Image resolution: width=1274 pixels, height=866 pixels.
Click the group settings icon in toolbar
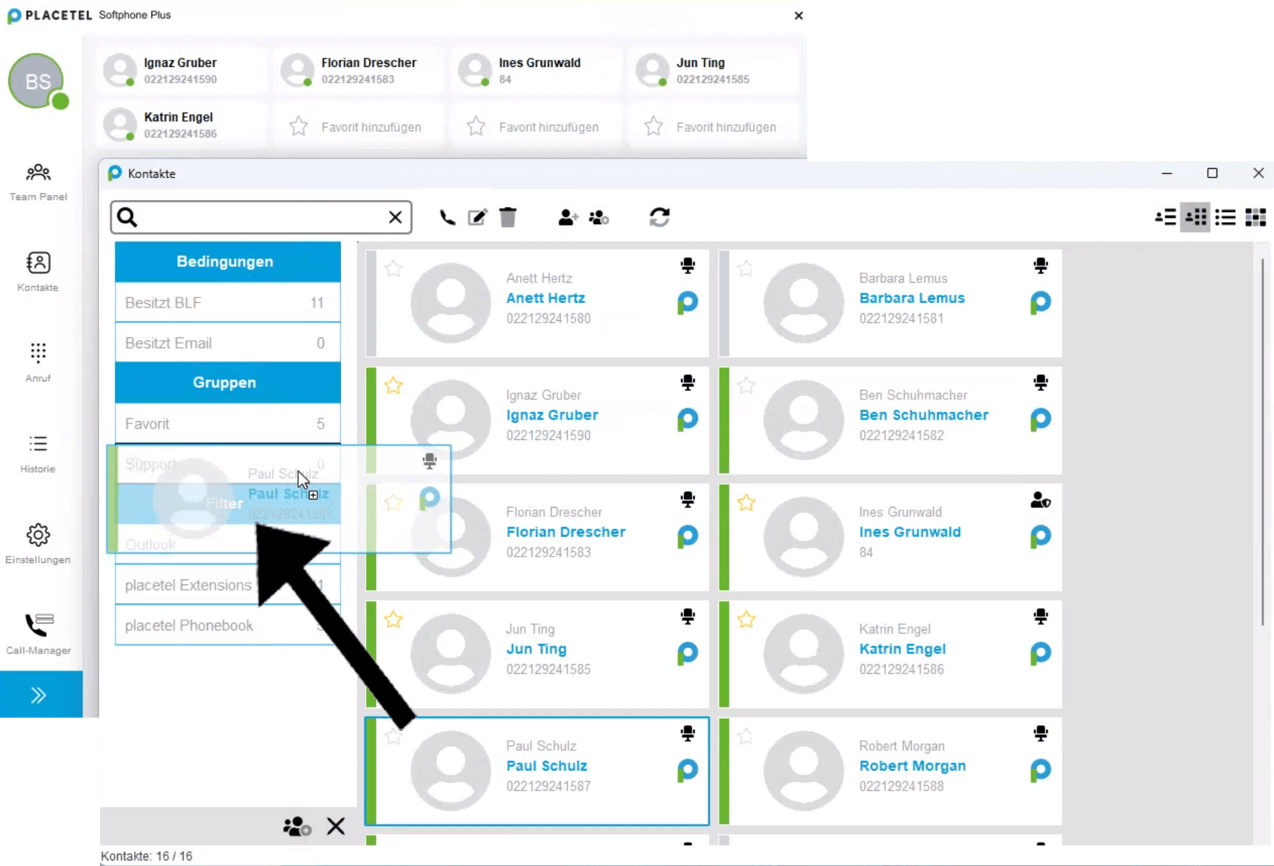coord(599,218)
